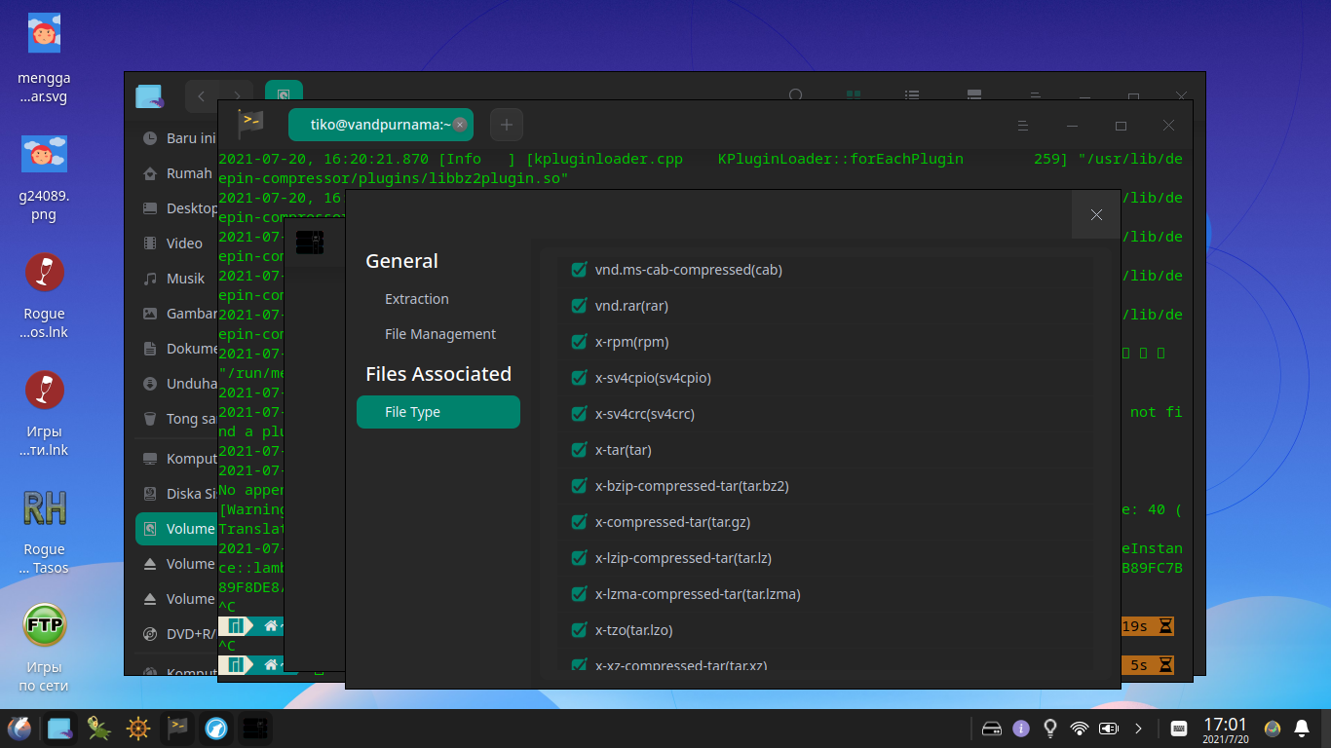The image size is (1331, 748).
Task: Disable x-bzip-compressed-tar(tar.bz2) association
Action: tap(579, 486)
